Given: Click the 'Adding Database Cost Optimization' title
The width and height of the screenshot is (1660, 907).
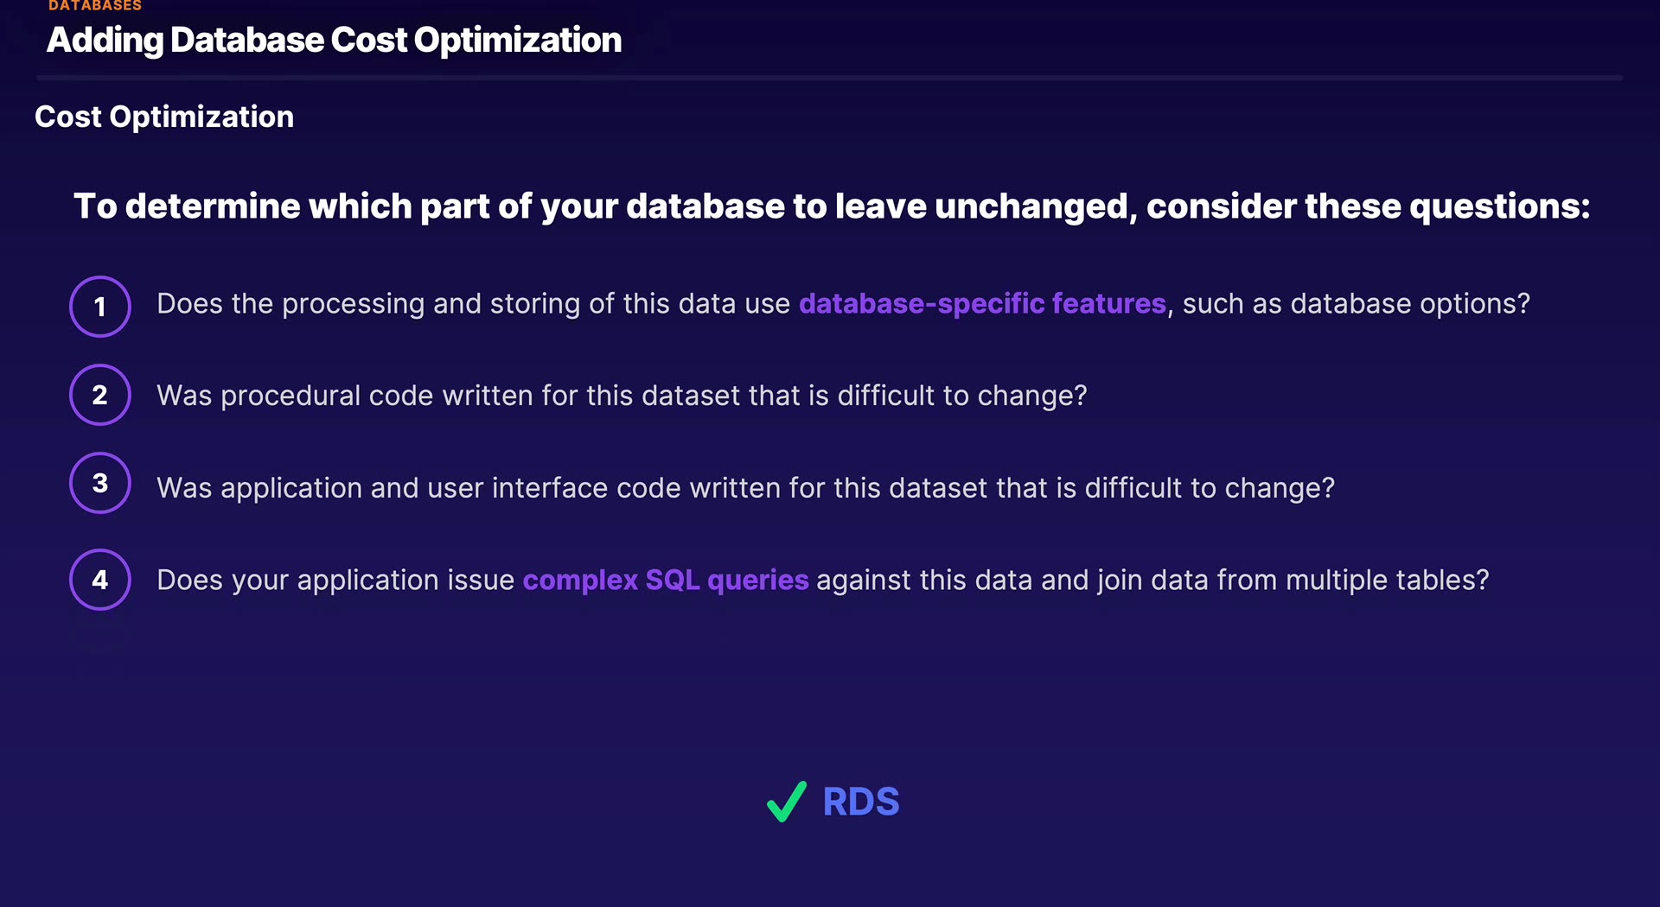Looking at the screenshot, I should [334, 41].
